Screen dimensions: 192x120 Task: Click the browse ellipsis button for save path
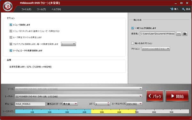tap(179, 33)
